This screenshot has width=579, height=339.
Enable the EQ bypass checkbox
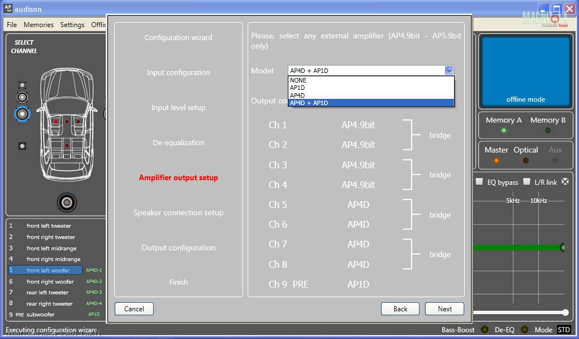(479, 181)
